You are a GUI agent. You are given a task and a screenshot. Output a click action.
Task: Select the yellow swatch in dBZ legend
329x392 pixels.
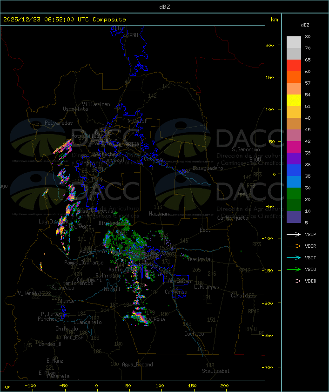tap(294, 101)
